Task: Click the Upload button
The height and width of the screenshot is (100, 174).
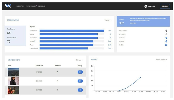Action: click(165, 6)
